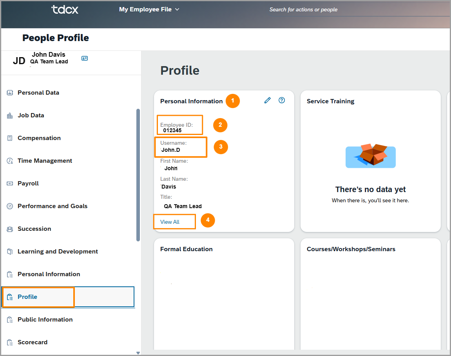Screen dimensions: 451x356
Task: Select the Scorecard sidebar item
Action: [32, 342]
